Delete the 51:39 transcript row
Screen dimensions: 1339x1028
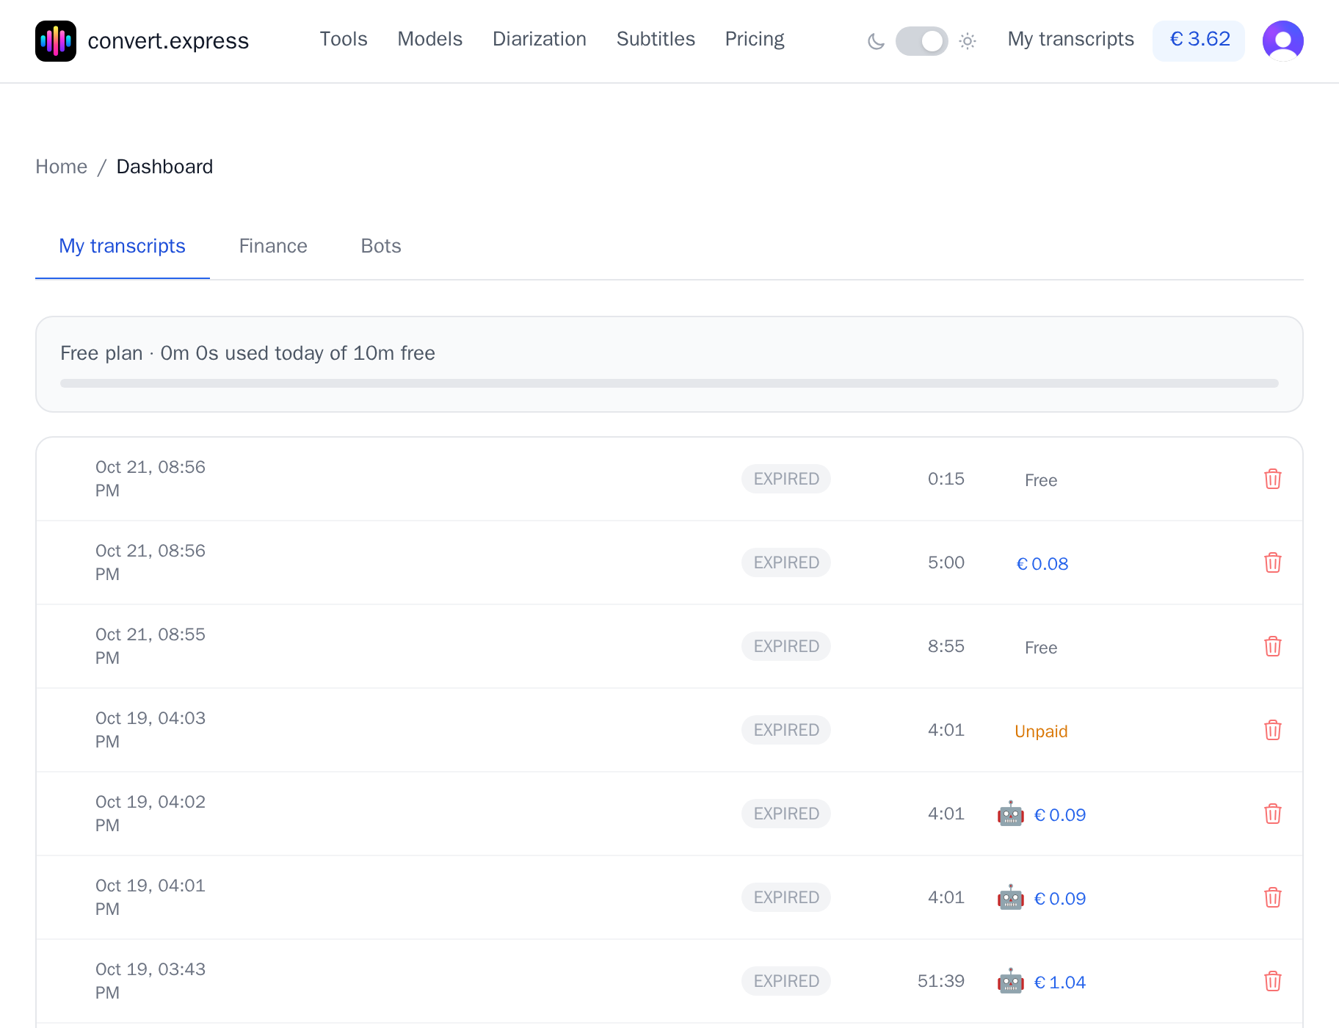1273,981
